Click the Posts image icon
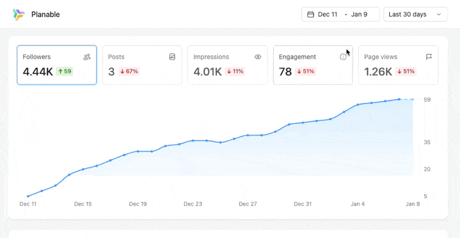Screen dimensions: 460x238 click(x=172, y=57)
